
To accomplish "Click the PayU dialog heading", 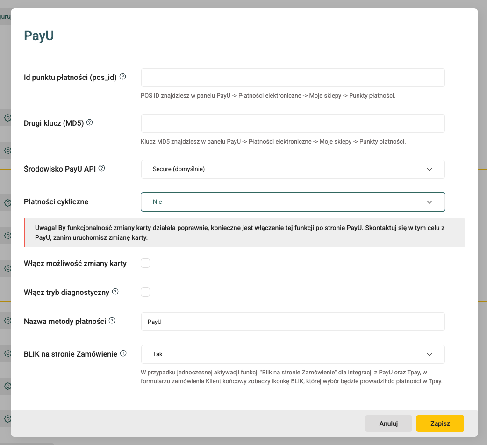I will (39, 36).
